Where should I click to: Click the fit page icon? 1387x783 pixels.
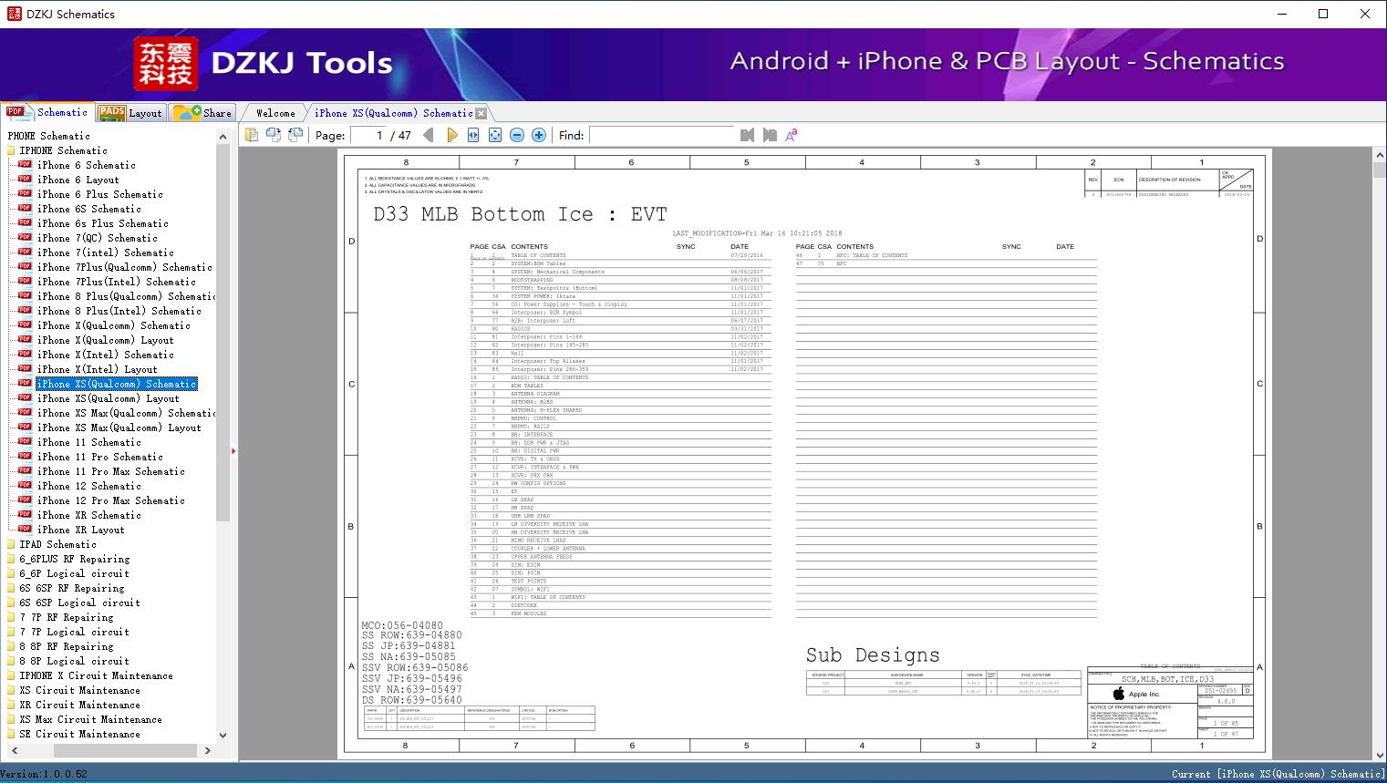pos(495,135)
